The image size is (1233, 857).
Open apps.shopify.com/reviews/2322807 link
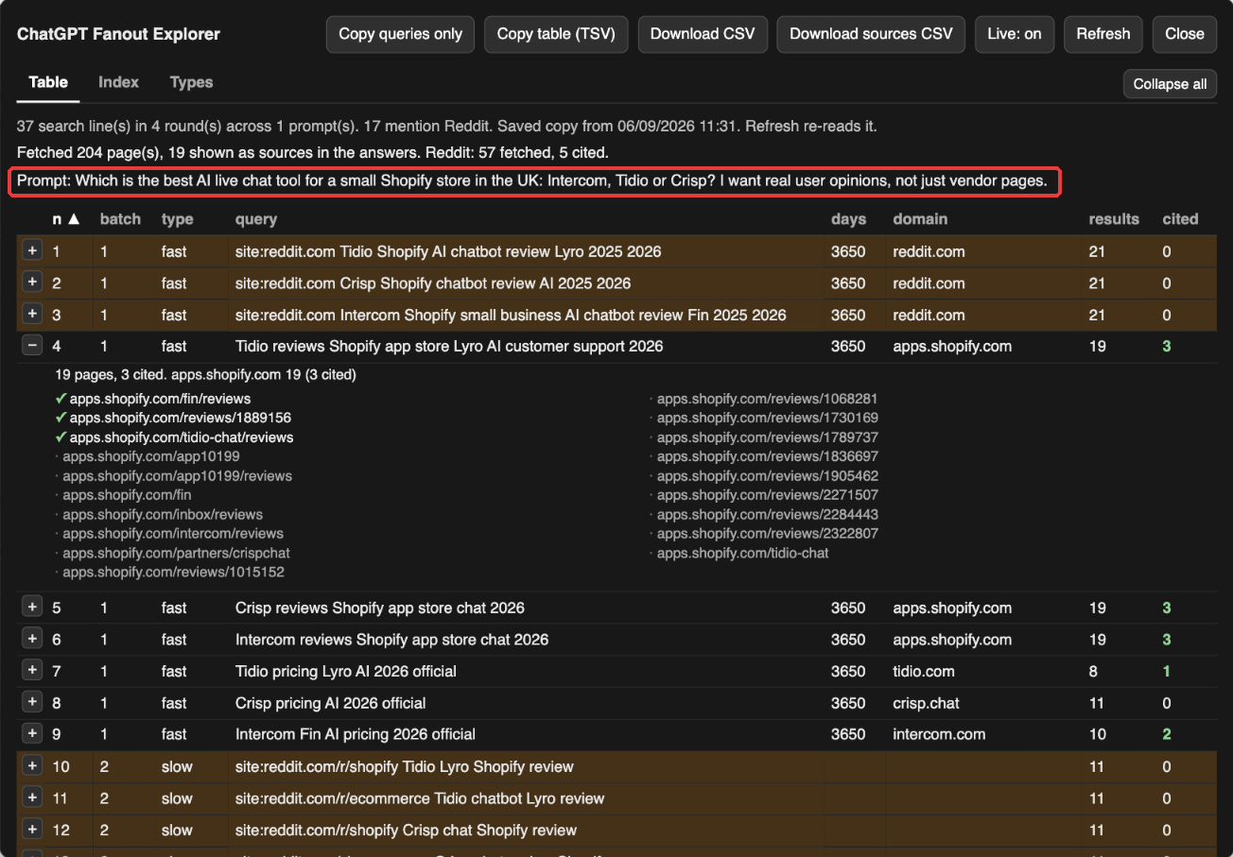tap(768, 534)
